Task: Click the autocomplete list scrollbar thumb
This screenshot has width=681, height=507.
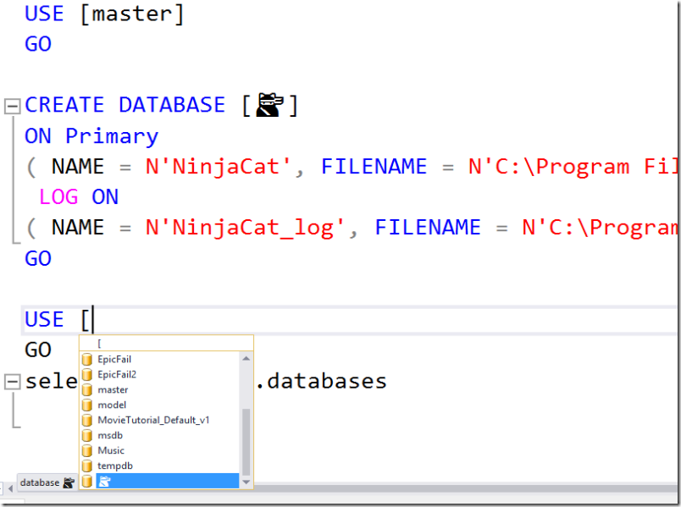Action: click(246, 442)
